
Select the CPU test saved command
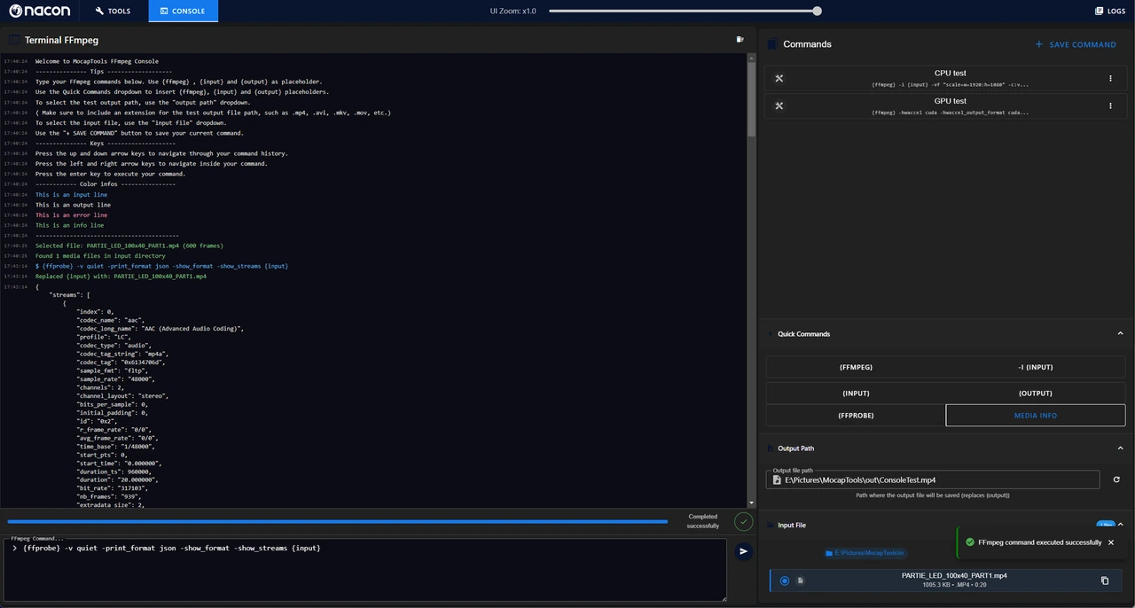pos(946,78)
